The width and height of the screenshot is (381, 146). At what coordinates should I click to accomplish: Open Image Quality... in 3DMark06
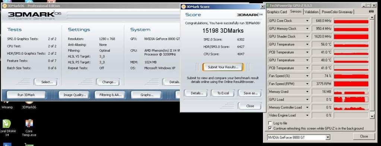pos(74,95)
